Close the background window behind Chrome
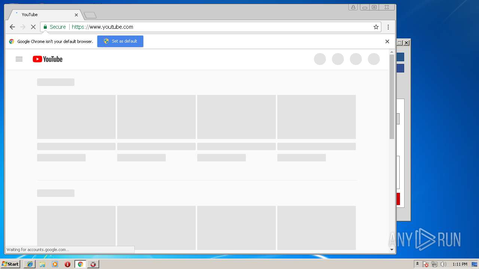This screenshot has height=269, width=479. pyautogui.click(x=406, y=43)
